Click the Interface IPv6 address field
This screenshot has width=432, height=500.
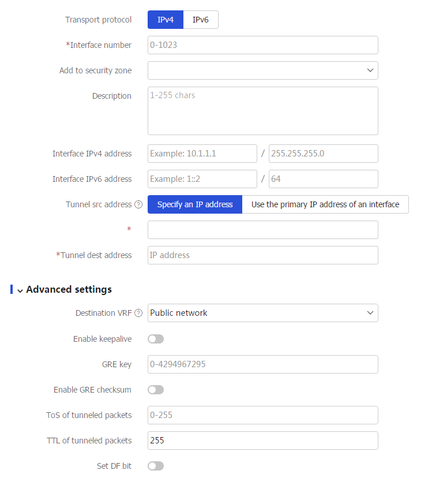click(x=202, y=179)
